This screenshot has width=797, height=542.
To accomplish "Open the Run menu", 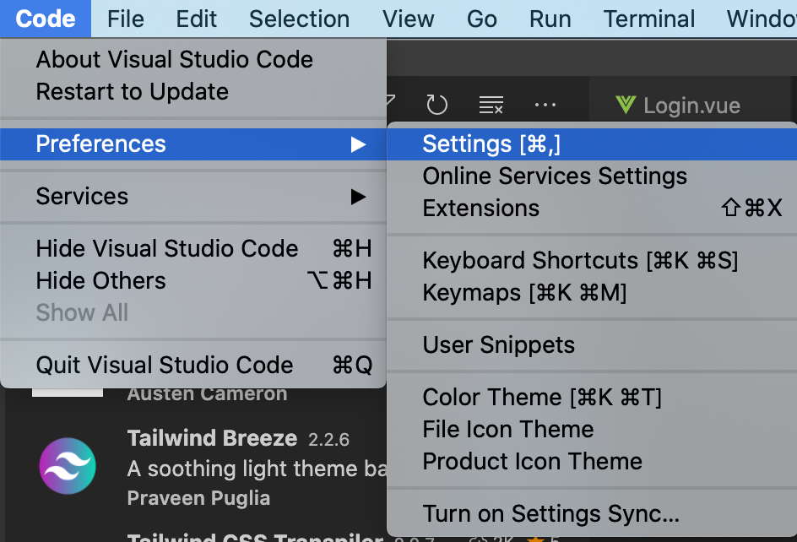I will pos(550,19).
